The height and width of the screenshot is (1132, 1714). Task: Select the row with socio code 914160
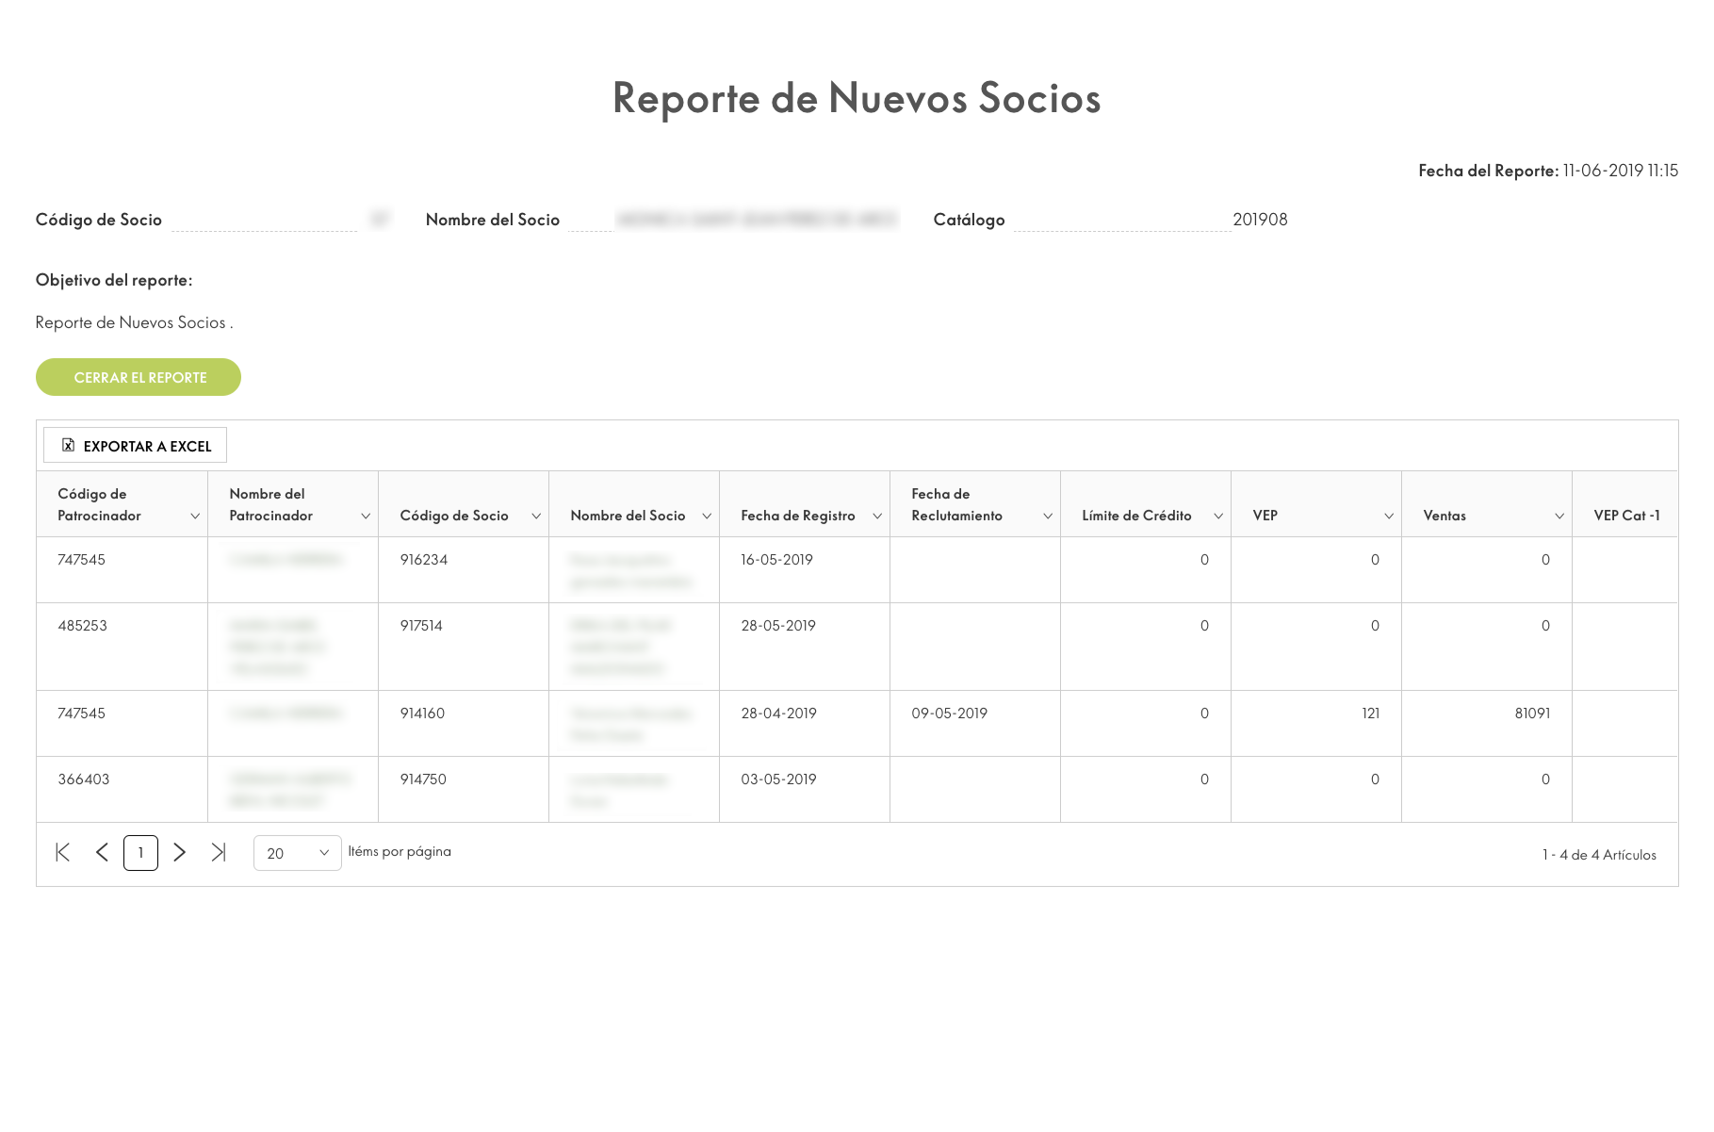pyautogui.click(x=422, y=714)
